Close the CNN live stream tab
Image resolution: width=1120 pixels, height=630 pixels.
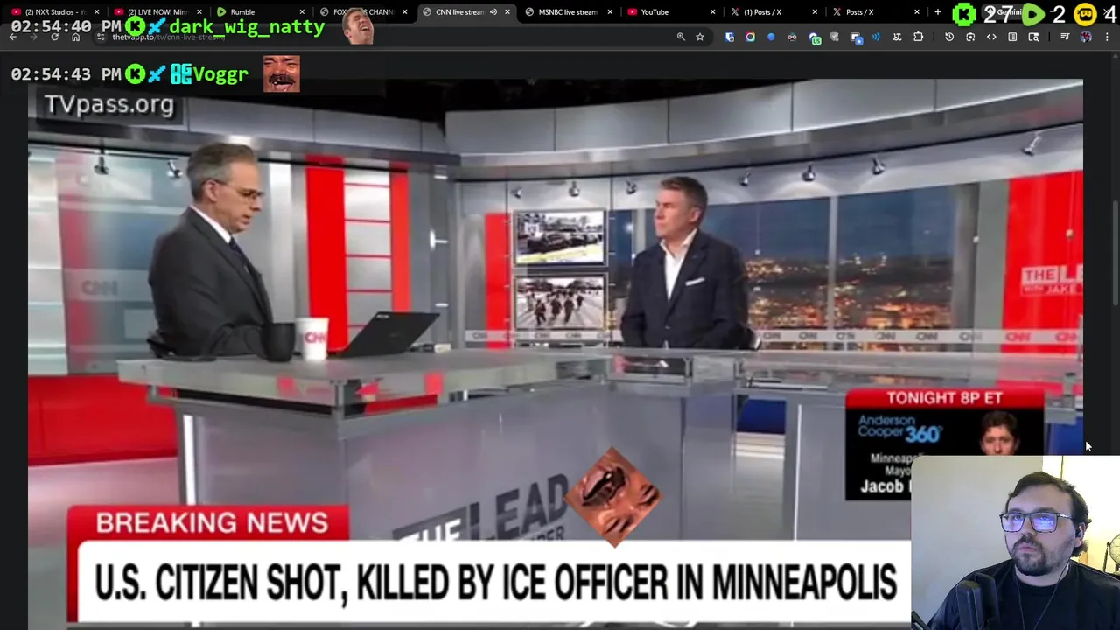pos(507,12)
